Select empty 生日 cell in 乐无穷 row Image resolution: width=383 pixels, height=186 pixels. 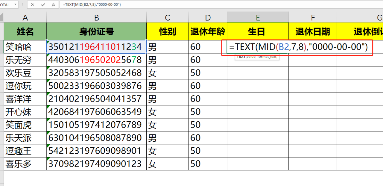click(x=258, y=60)
